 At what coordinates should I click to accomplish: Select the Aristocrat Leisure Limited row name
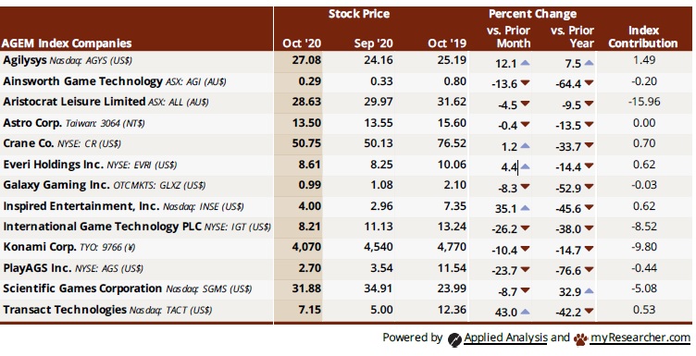[x=74, y=102]
